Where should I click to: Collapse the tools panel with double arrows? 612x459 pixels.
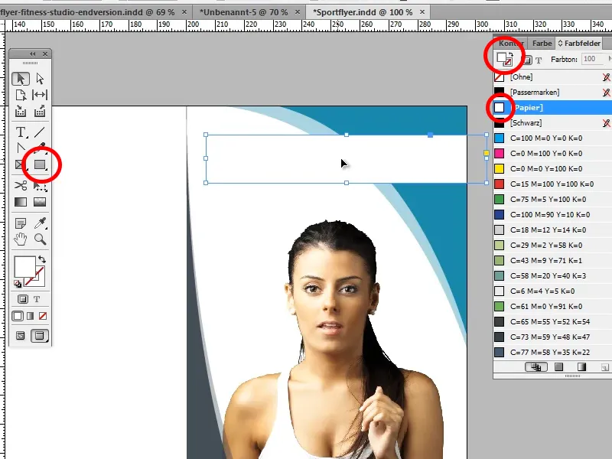coord(33,54)
